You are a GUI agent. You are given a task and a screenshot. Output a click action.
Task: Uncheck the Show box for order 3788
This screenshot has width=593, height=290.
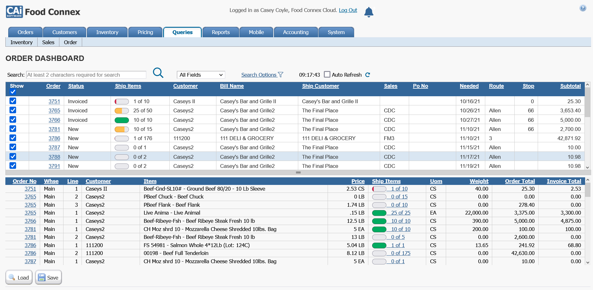tap(13, 157)
